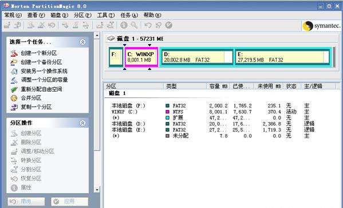The height and width of the screenshot is (208, 343).
Task: Click the 状态 column header
Action: click(x=292, y=87)
